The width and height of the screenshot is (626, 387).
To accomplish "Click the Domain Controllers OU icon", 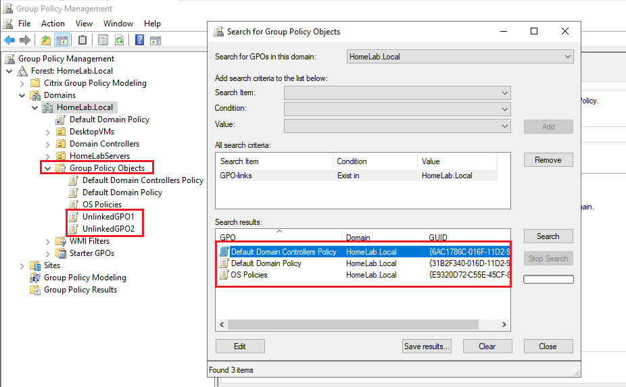I will [61, 144].
